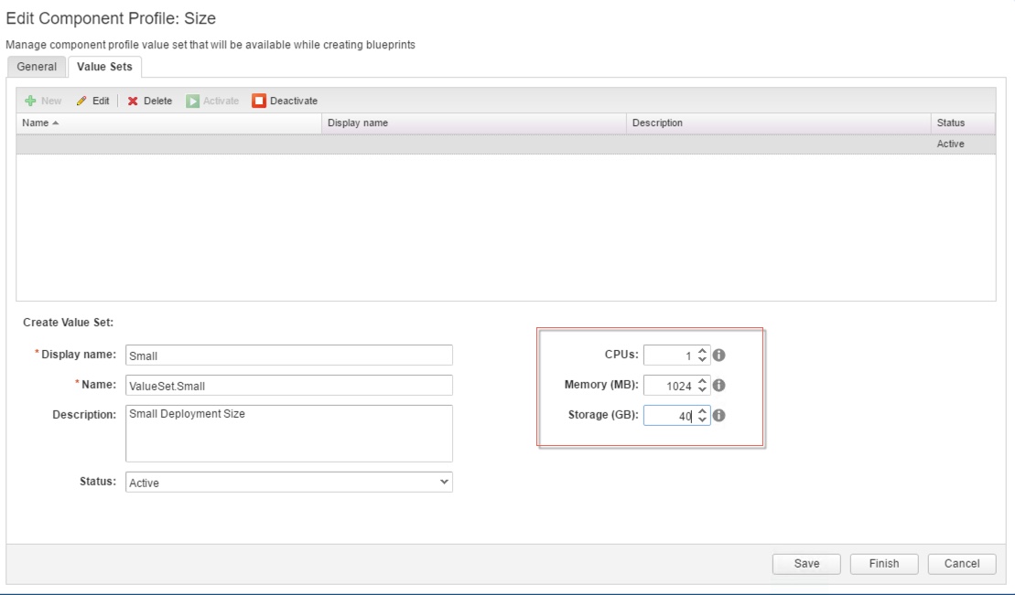Click inside the Description text area
The image size is (1015, 595).
288,433
